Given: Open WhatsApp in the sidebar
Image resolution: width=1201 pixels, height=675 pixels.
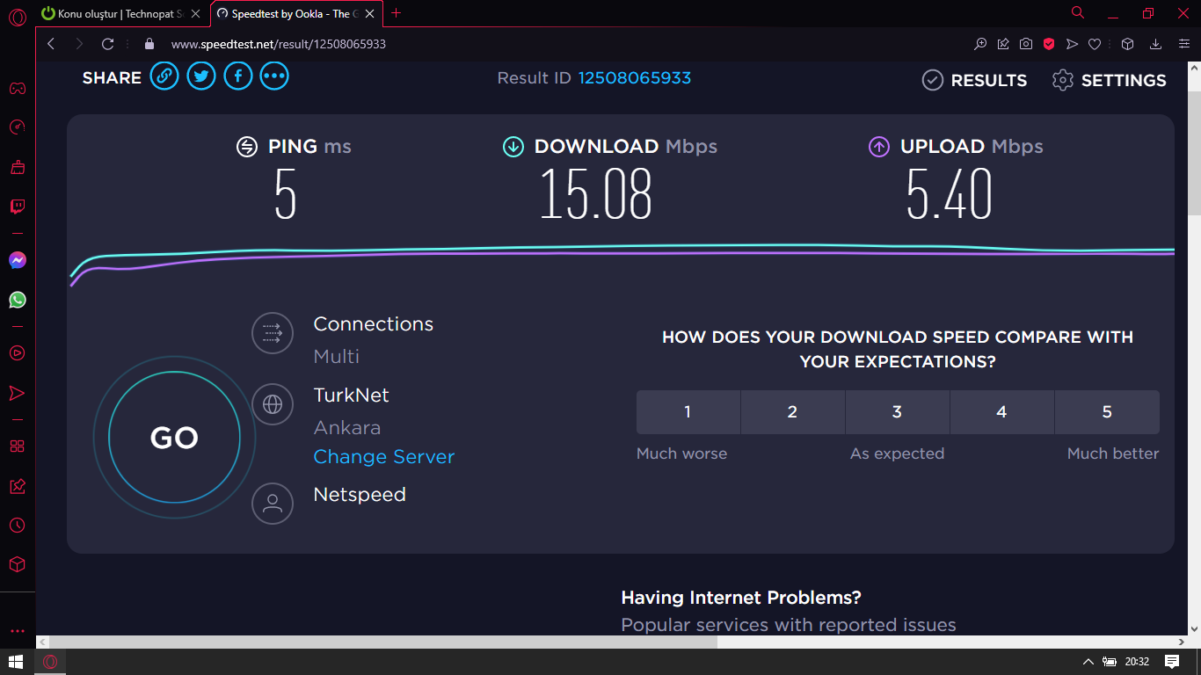Looking at the screenshot, I should (x=17, y=300).
